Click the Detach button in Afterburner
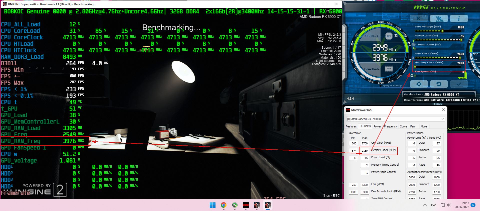The width and height of the screenshot is (480, 211). pos(438,104)
